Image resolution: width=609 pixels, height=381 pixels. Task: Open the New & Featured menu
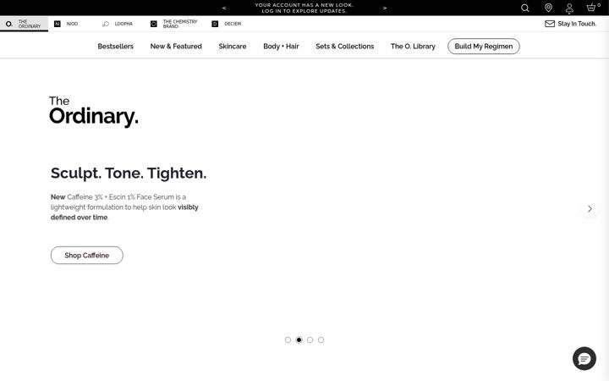tap(176, 47)
